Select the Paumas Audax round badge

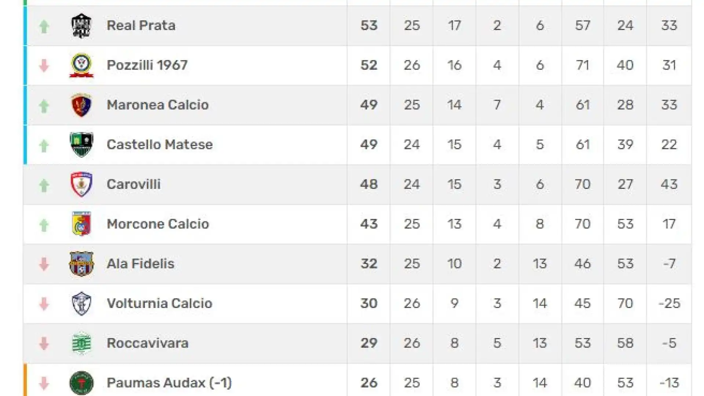tap(81, 383)
